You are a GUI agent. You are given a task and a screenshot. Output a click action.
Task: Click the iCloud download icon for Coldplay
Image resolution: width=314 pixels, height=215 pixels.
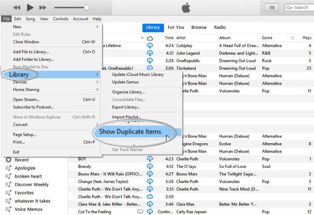coord(150,45)
